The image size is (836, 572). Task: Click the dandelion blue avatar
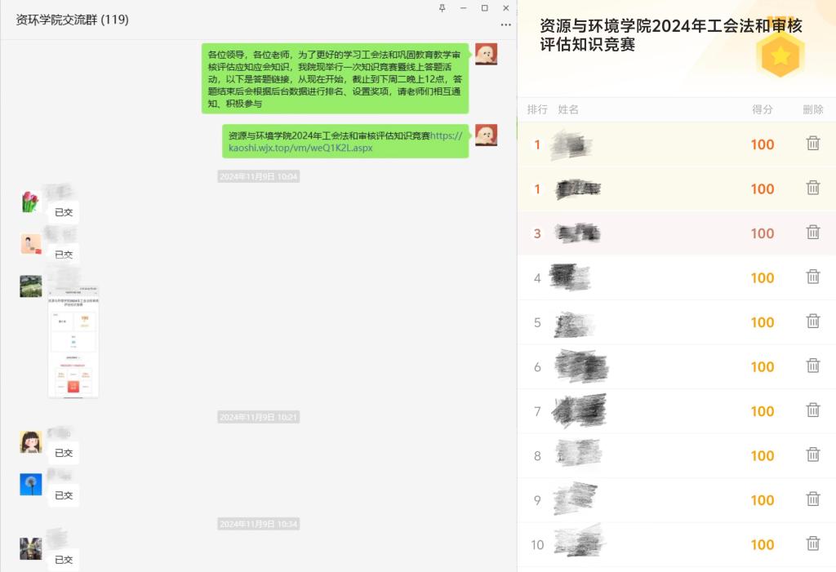click(x=31, y=484)
